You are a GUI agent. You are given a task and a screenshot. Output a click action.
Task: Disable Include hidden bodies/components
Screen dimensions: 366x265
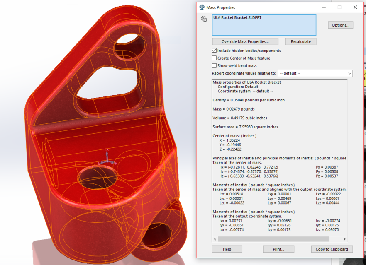click(214, 50)
